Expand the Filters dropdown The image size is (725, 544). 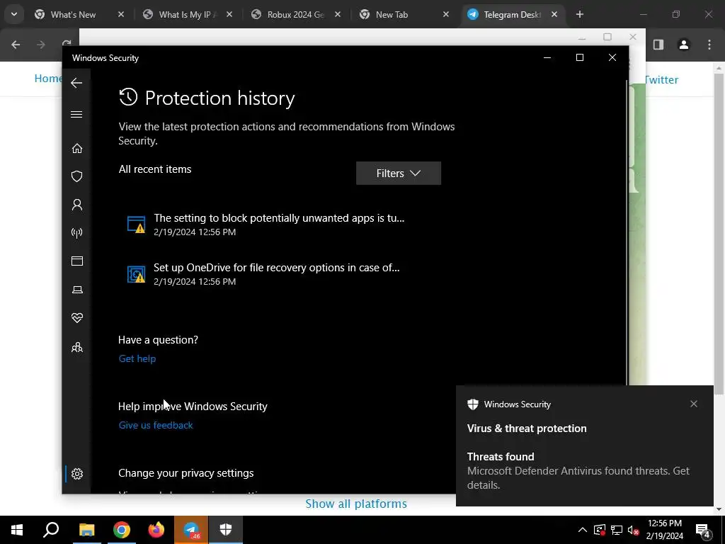click(x=398, y=173)
